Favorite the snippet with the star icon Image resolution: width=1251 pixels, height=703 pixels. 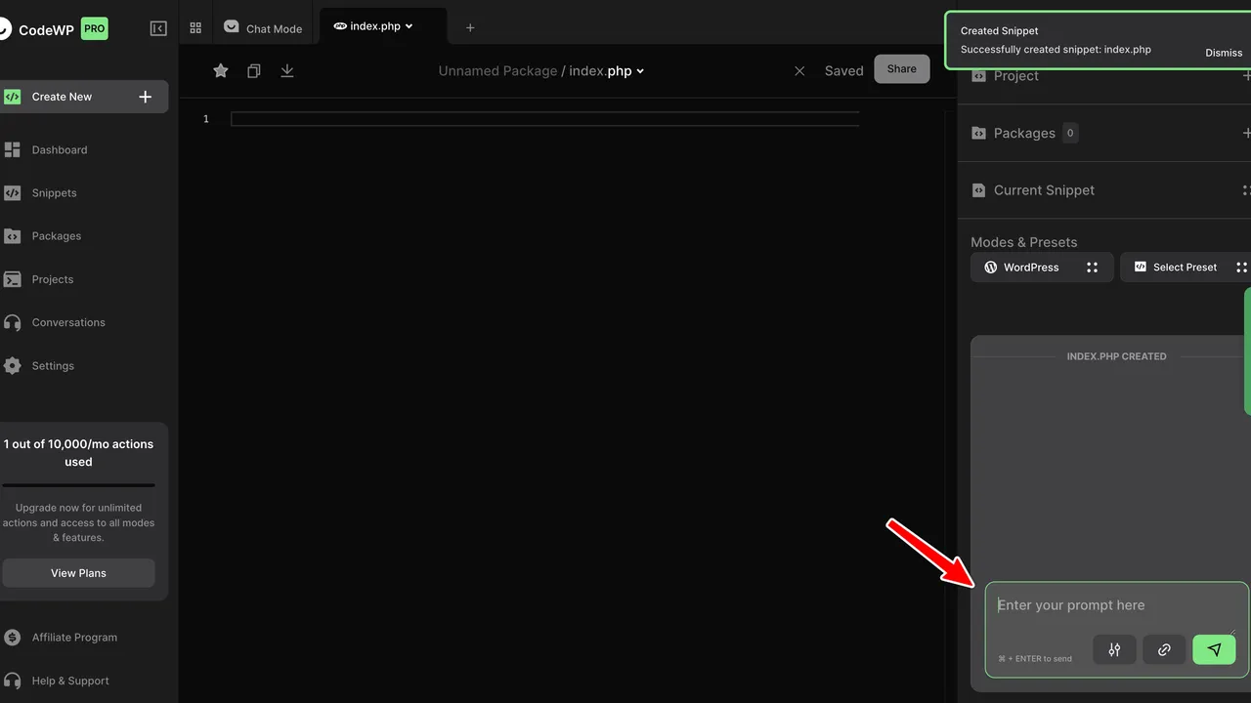point(221,70)
